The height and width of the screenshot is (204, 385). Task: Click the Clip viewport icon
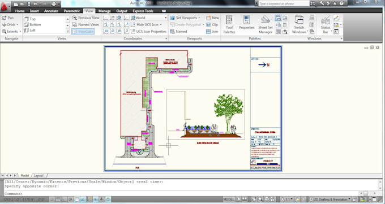[x=212, y=24]
